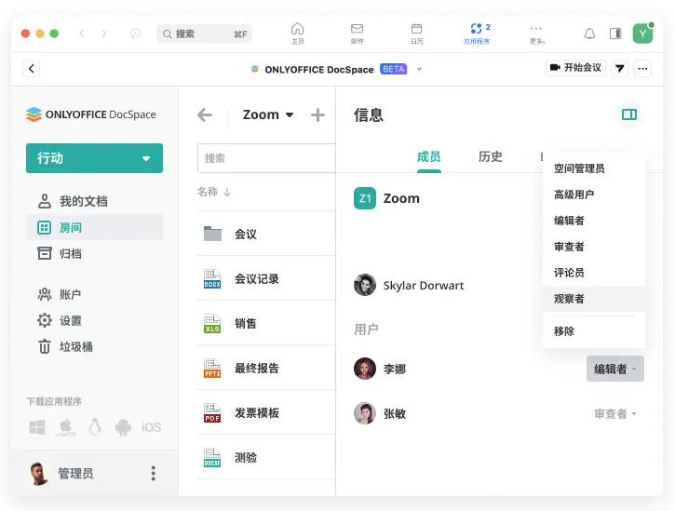Click the Windows download app icon

click(x=37, y=427)
